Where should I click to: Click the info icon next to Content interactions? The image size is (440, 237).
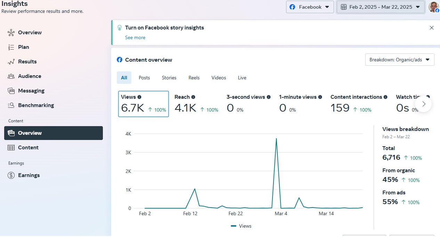pyautogui.click(x=385, y=97)
